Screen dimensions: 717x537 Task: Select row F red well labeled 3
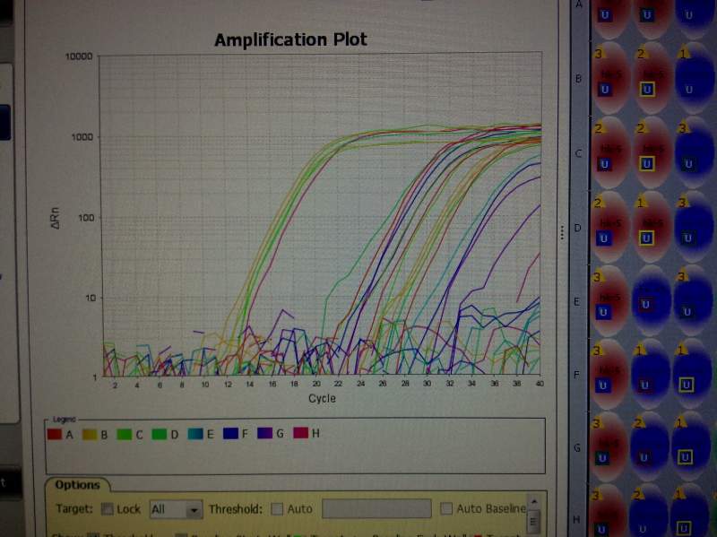click(x=609, y=374)
